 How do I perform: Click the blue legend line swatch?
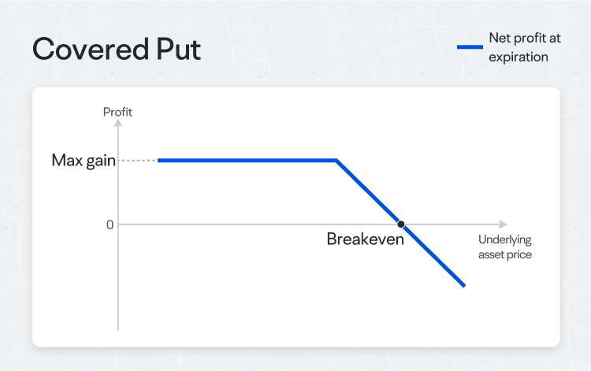(x=470, y=47)
